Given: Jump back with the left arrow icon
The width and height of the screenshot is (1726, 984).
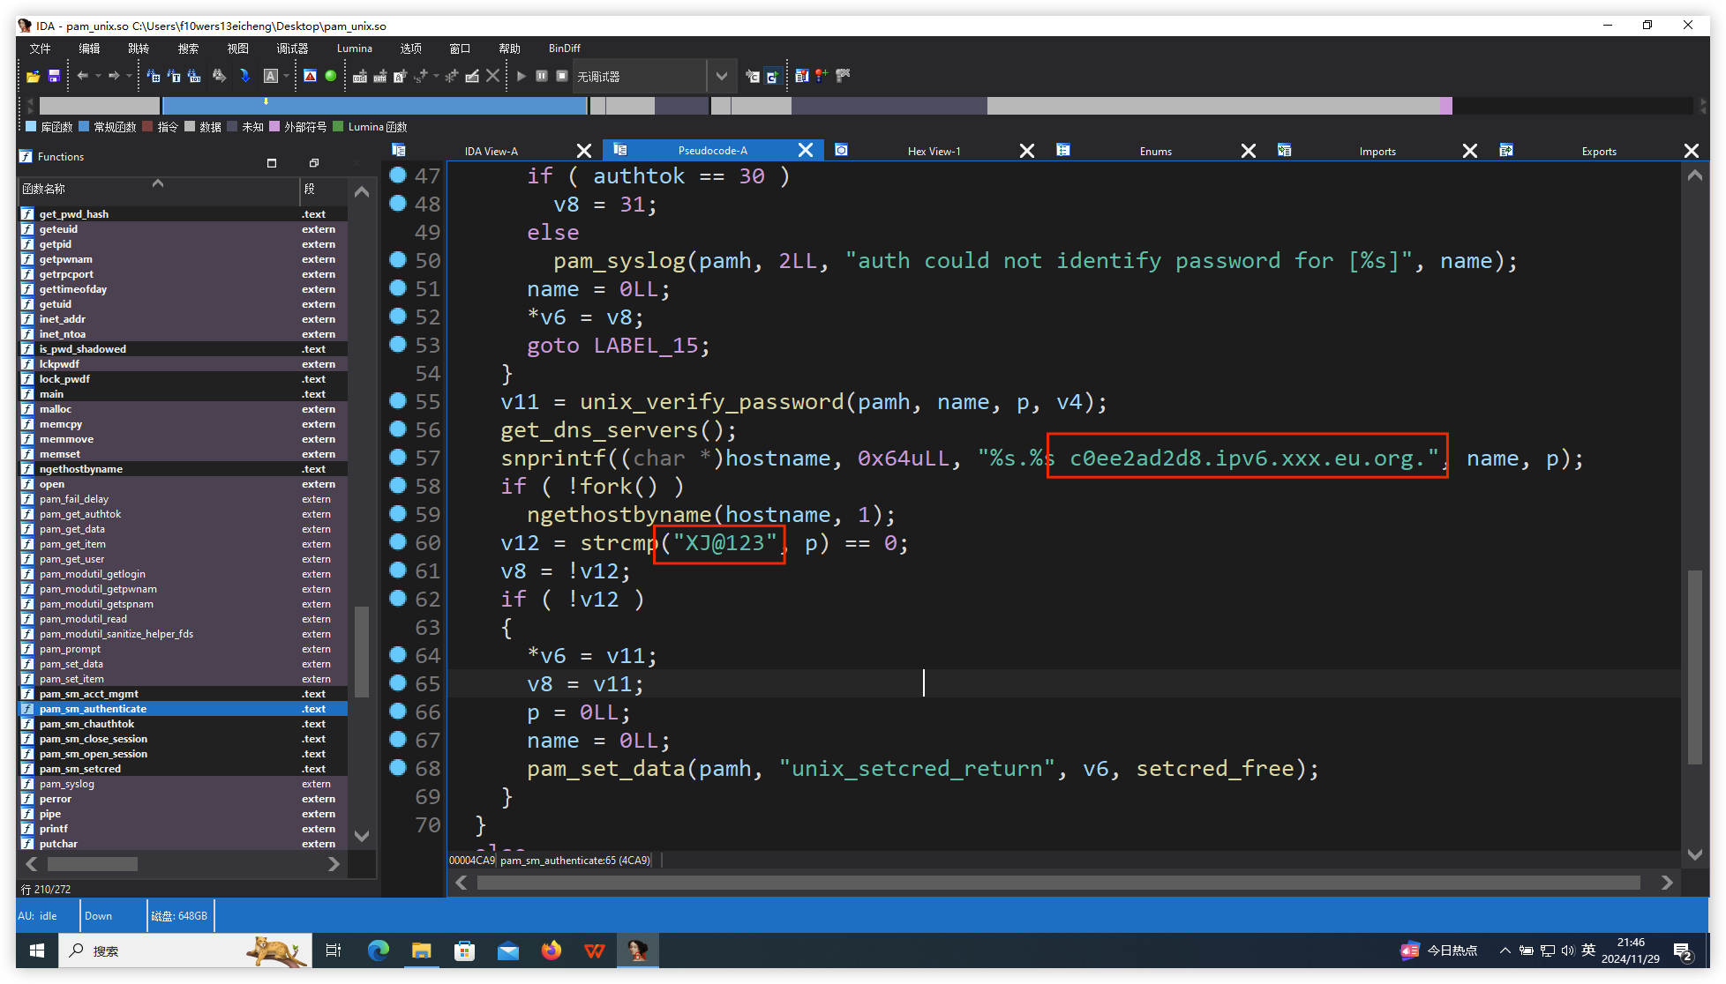Looking at the screenshot, I should point(83,76).
